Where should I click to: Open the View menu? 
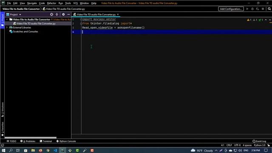23,3
